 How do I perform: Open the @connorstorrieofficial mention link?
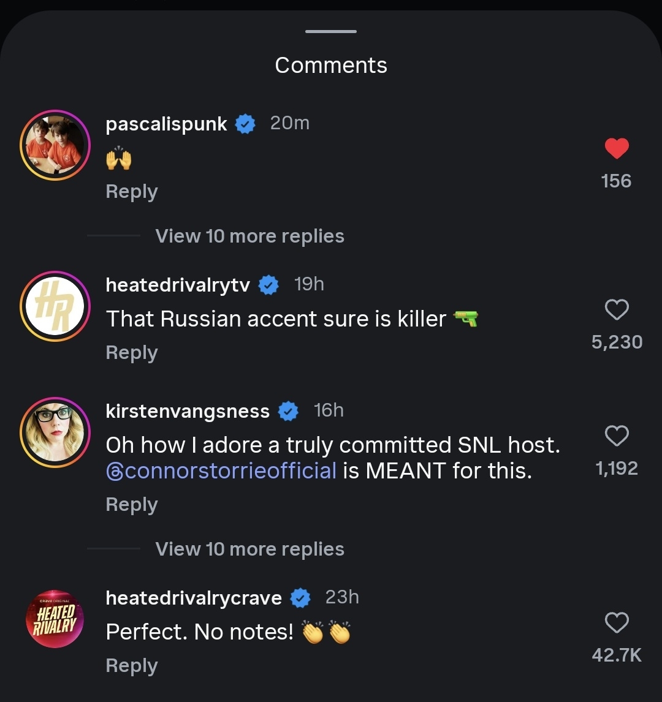tap(221, 471)
